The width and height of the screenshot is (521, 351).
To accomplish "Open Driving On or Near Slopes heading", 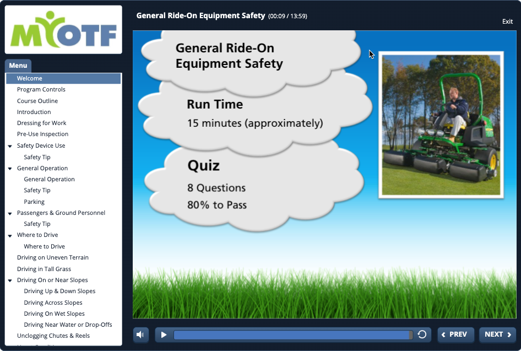I will [52, 280].
